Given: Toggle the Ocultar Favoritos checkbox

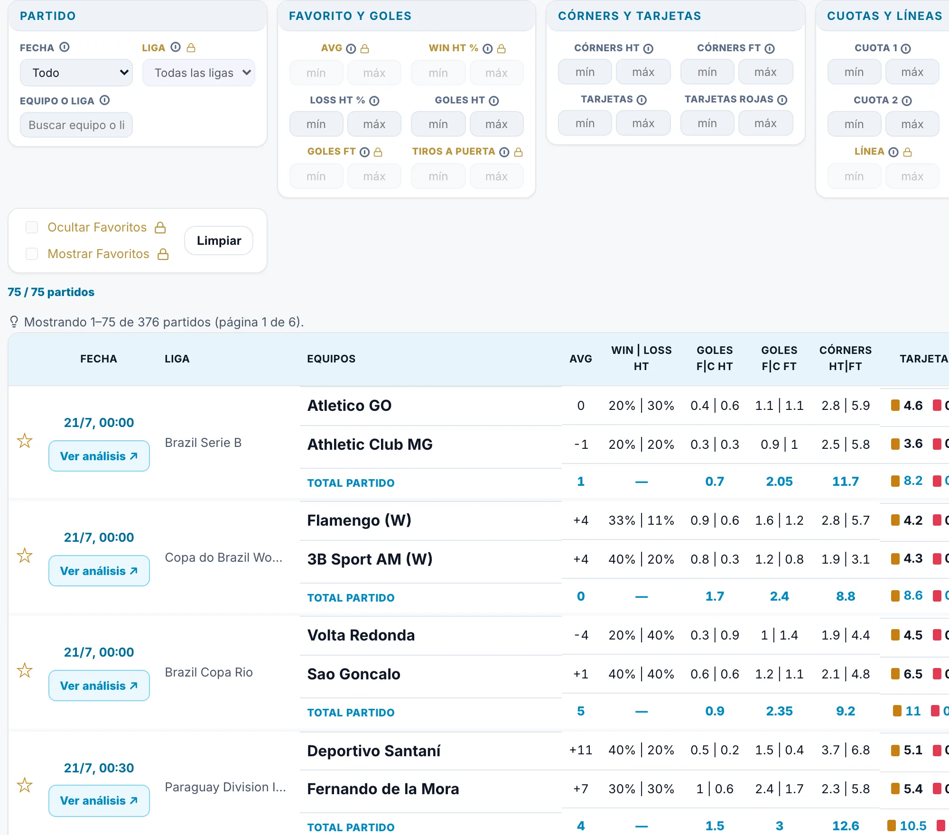Looking at the screenshot, I should point(32,227).
